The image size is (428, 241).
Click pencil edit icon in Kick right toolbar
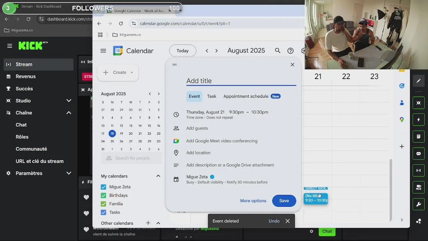point(419,81)
